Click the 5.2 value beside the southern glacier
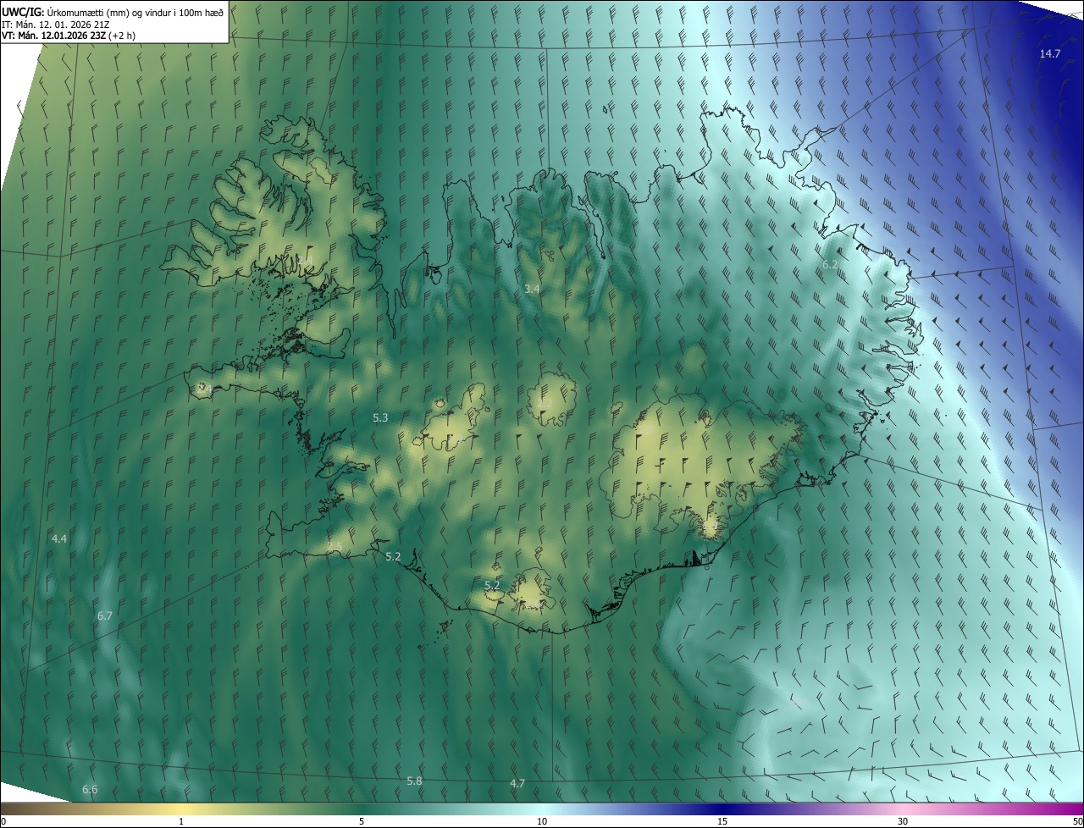 492,586
